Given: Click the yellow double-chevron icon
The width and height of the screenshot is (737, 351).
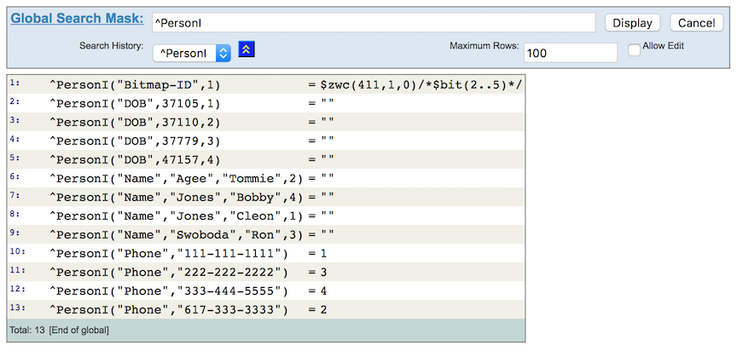Looking at the screenshot, I should (247, 49).
